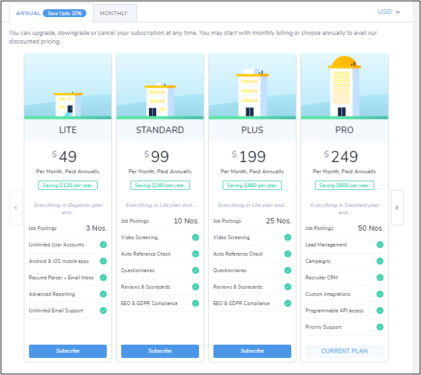This screenshot has width=421, height=375.
Task: Open the USD currency dropdown
Action: point(389,12)
